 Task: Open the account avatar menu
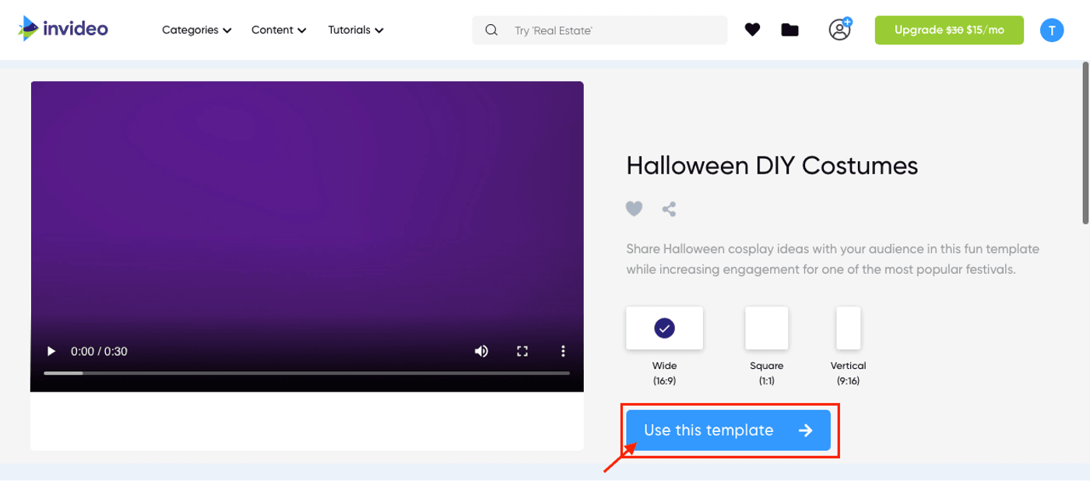click(x=1052, y=30)
